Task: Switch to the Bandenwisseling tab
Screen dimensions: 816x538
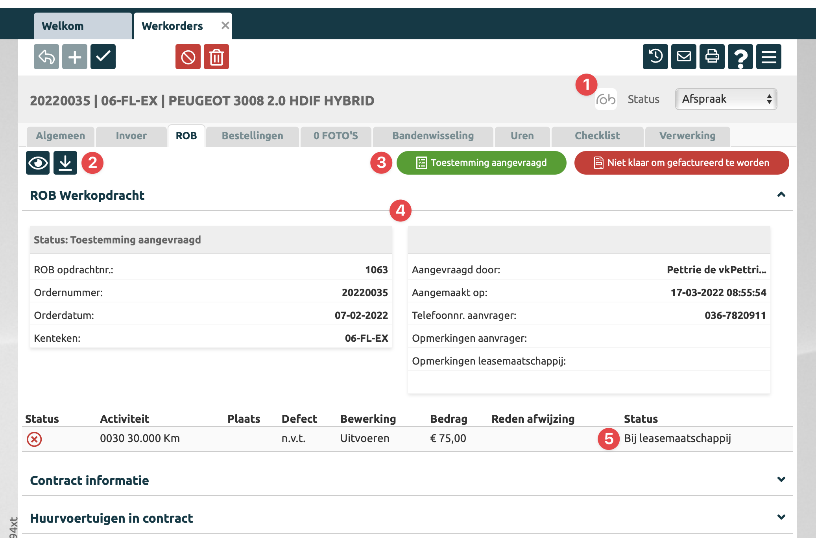Action: (x=433, y=136)
